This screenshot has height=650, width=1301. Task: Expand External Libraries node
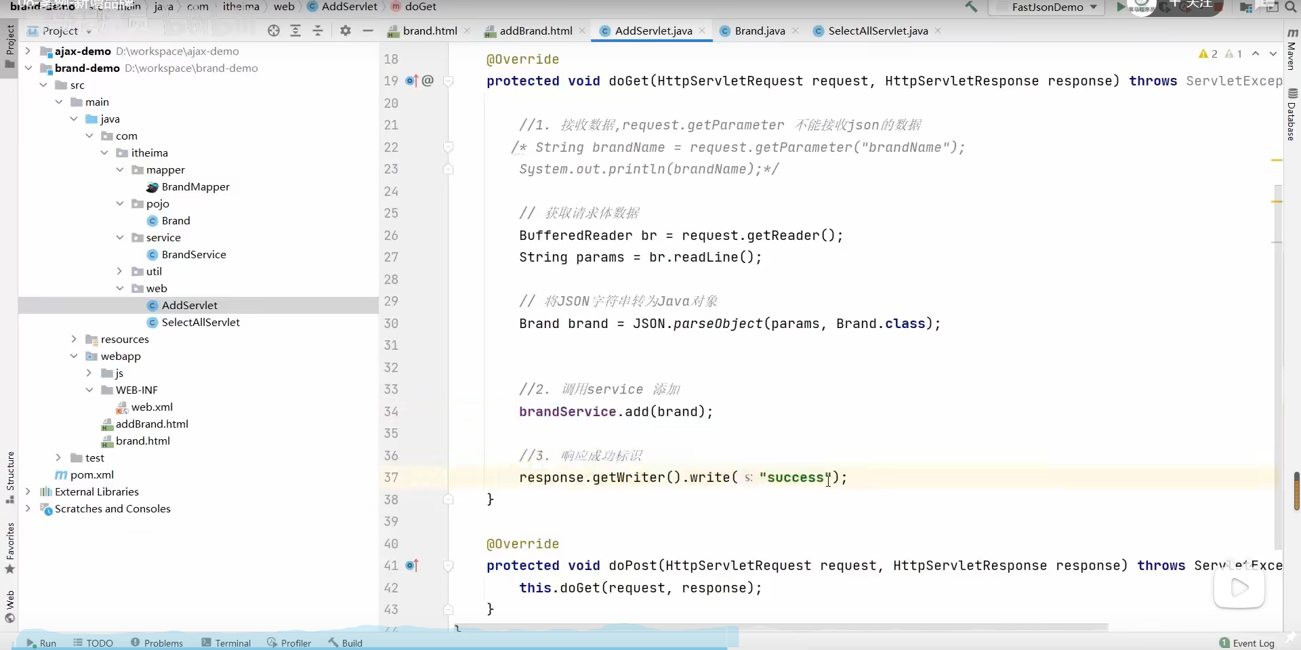(28, 491)
